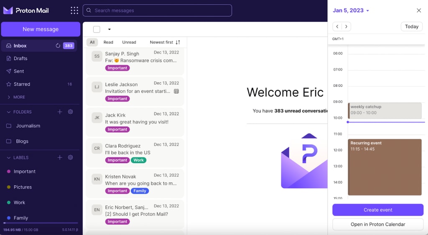The image size is (428, 235).
Task: Open the Inbox folder
Action: tap(39, 45)
